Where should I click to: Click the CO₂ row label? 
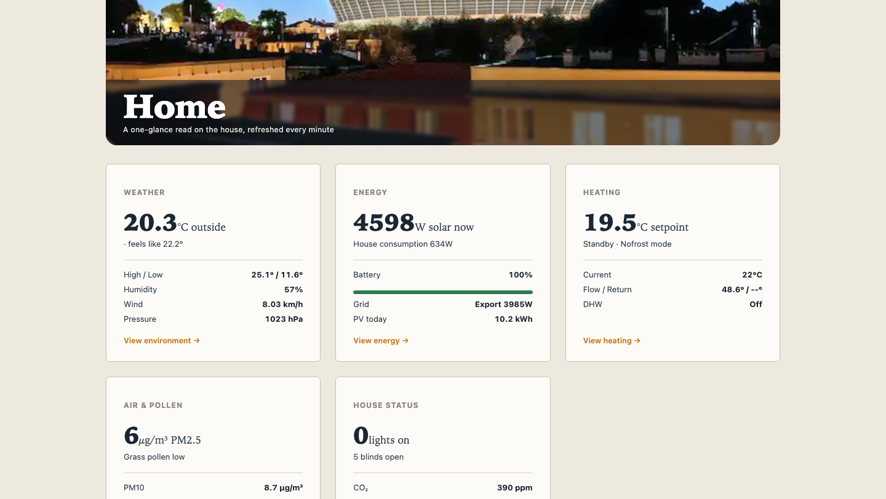(361, 488)
